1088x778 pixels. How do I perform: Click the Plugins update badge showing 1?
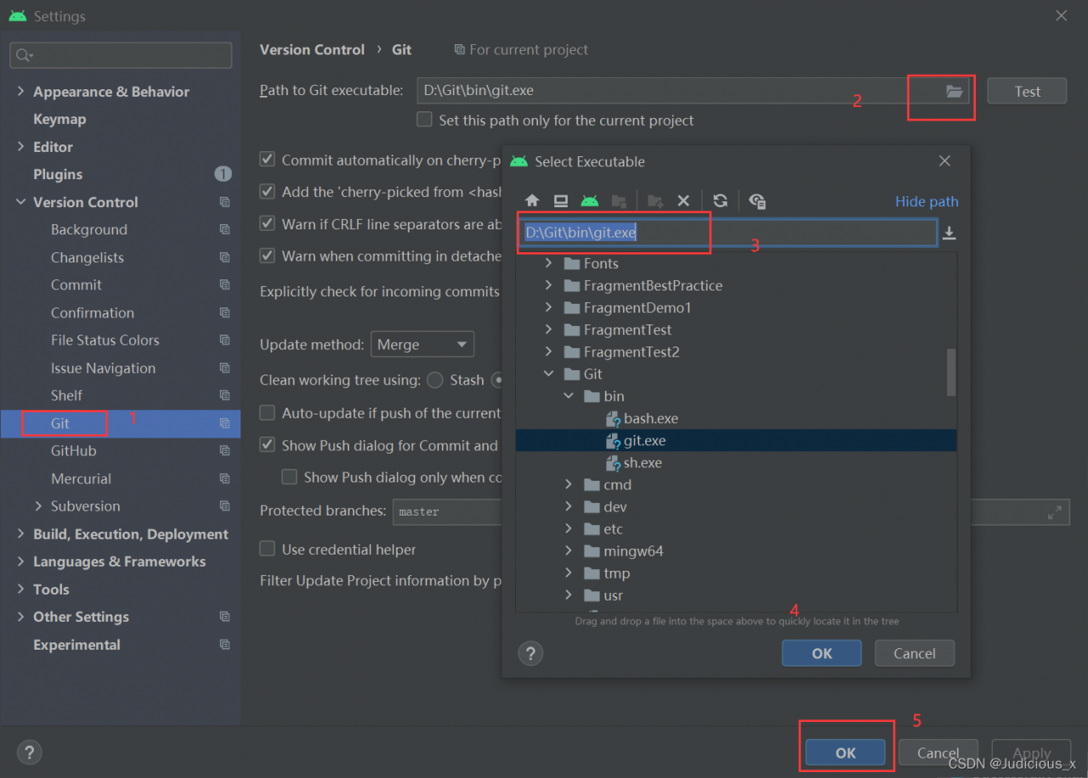pos(223,174)
